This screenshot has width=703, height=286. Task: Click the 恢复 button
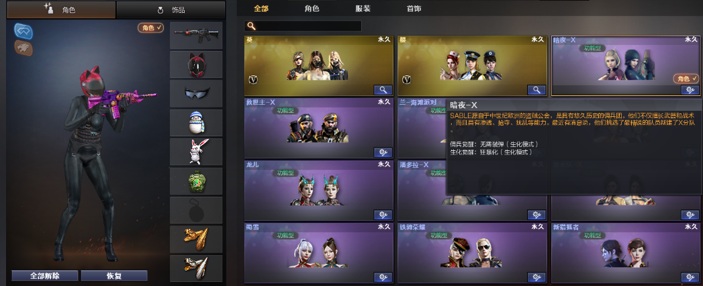pos(114,276)
